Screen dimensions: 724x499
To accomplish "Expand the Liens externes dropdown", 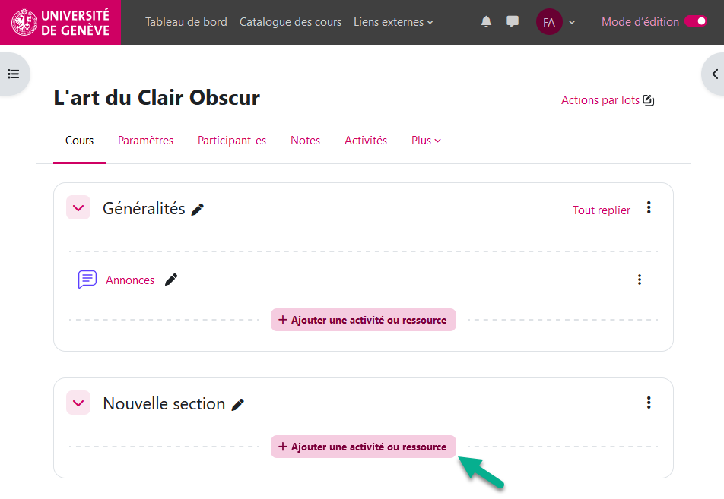I will [393, 22].
